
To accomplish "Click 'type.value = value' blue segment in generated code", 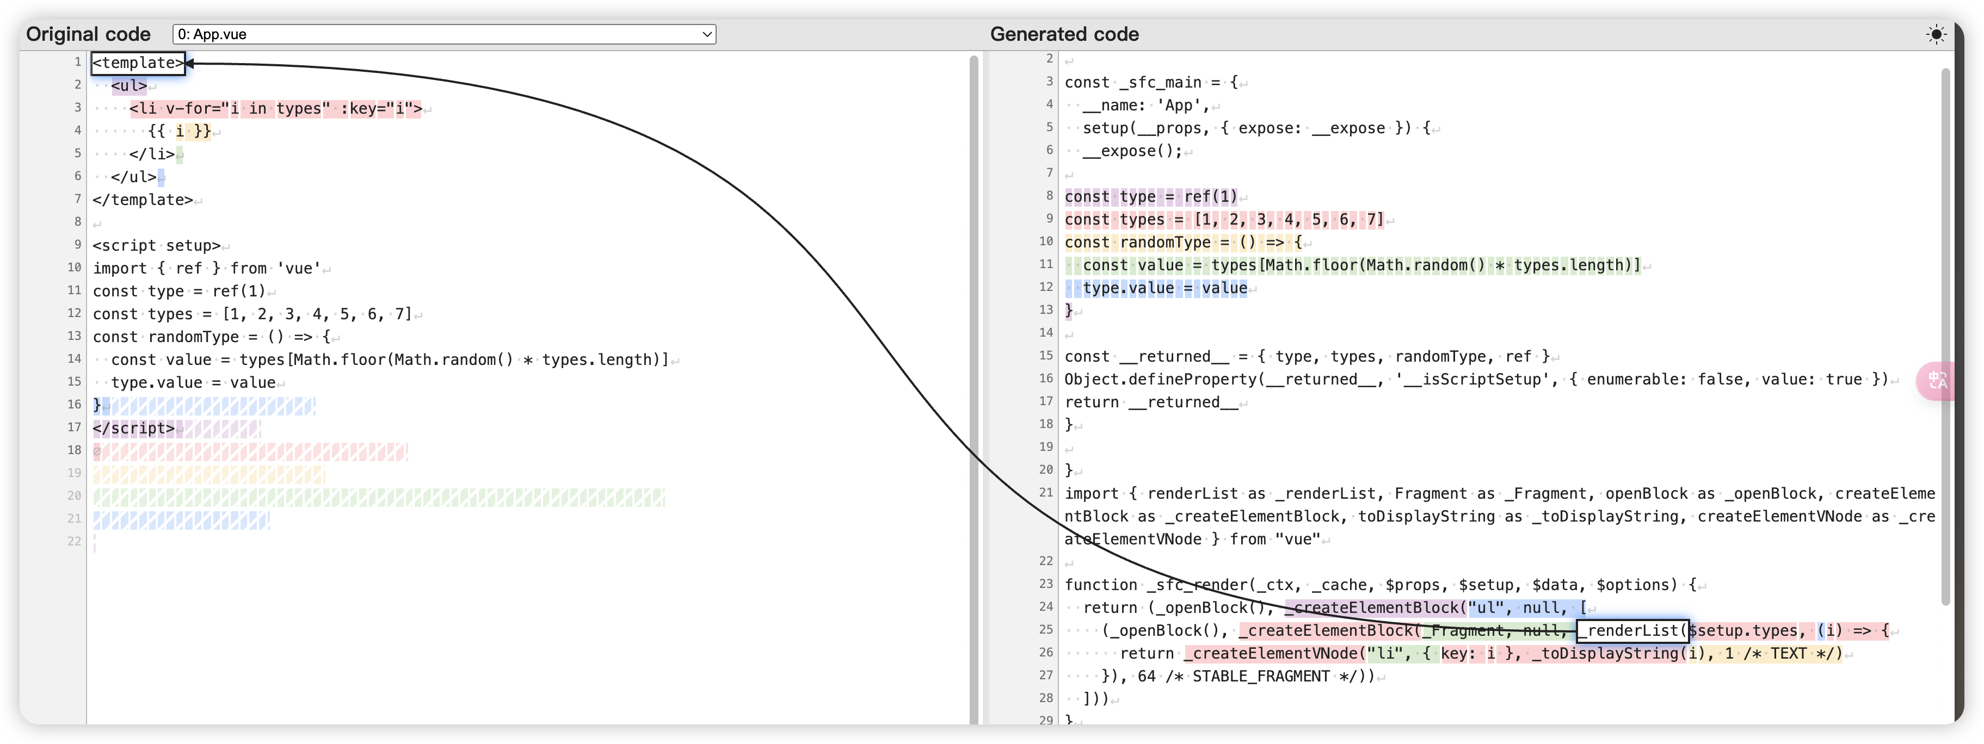I will coord(1164,289).
